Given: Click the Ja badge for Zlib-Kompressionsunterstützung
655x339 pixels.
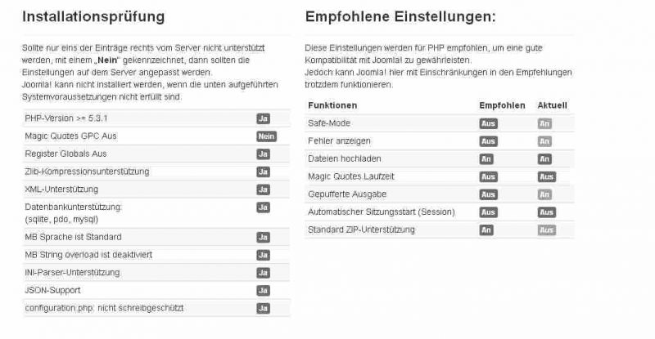Looking at the screenshot, I should point(263,172).
